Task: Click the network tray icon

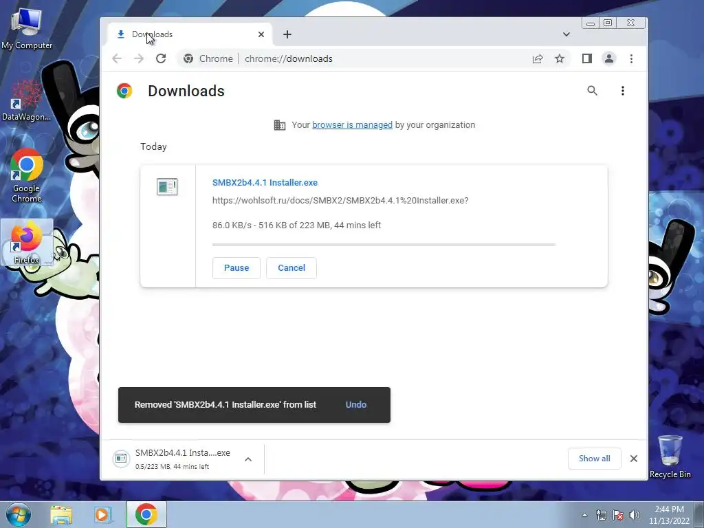Action: [601, 515]
